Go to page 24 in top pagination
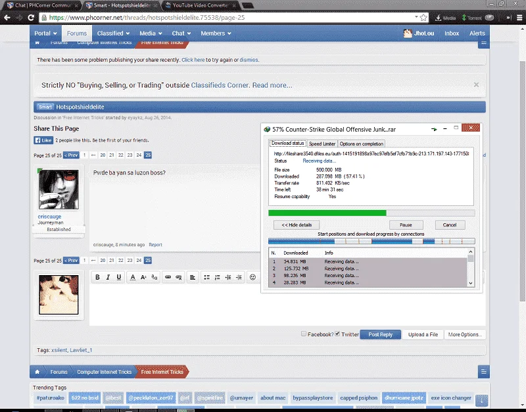The width and height of the screenshot is (526, 412). (139, 155)
